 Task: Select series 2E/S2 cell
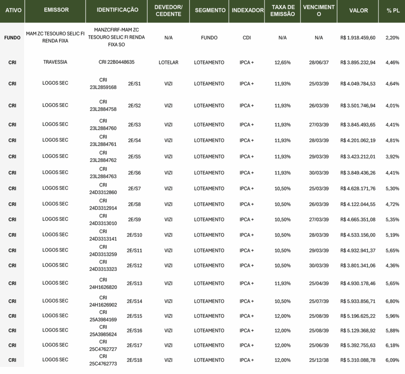[134, 106]
